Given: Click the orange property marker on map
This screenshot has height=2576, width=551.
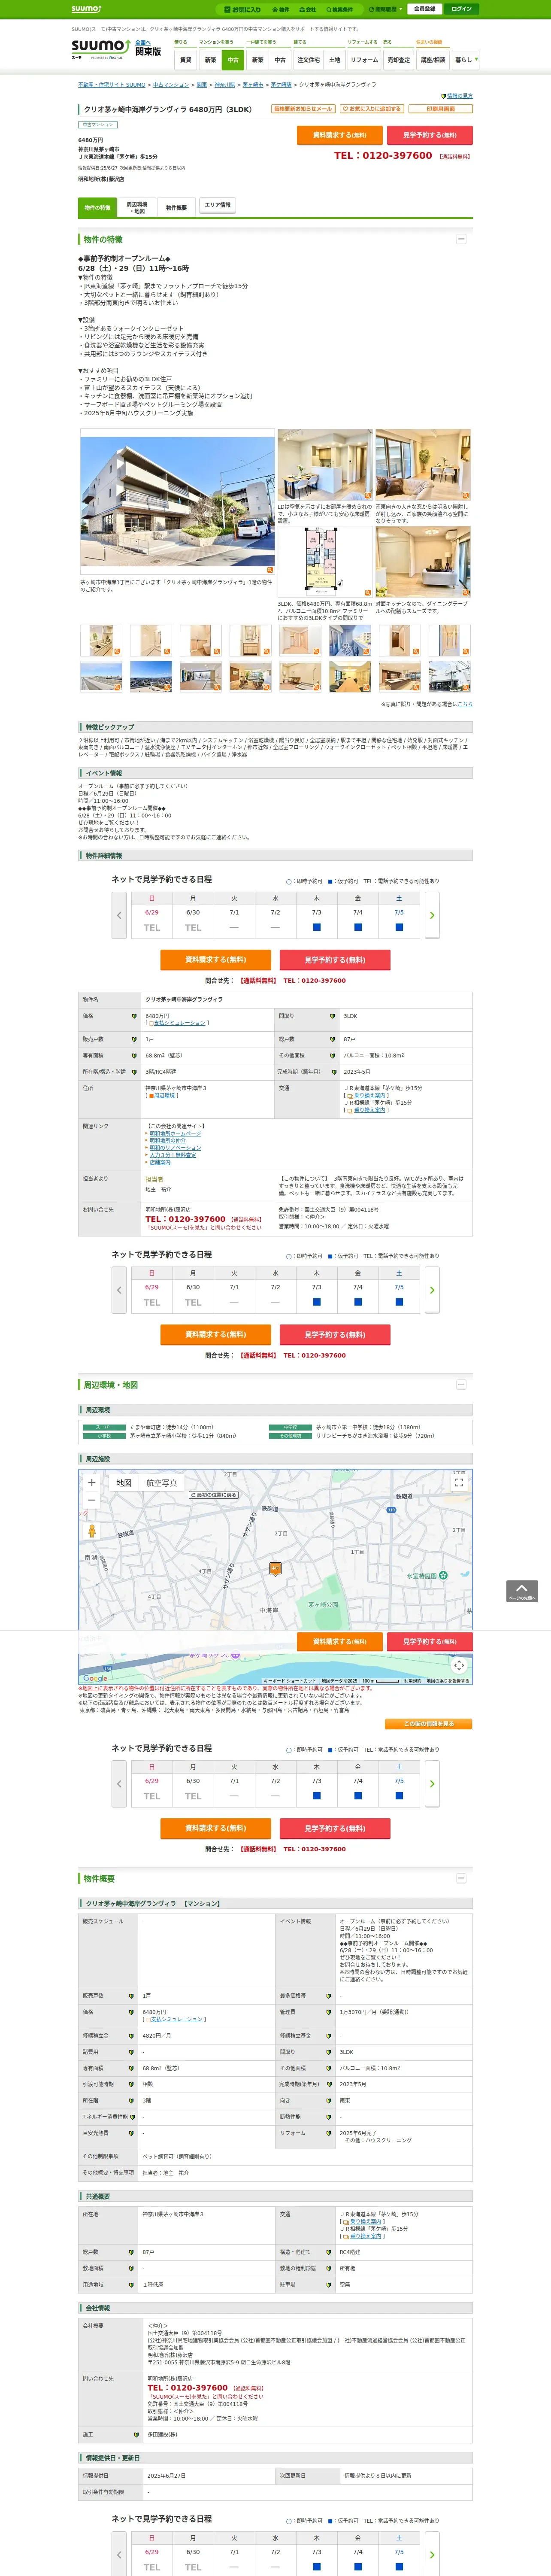Looking at the screenshot, I should pyautogui.click(x=275, y=1569).
